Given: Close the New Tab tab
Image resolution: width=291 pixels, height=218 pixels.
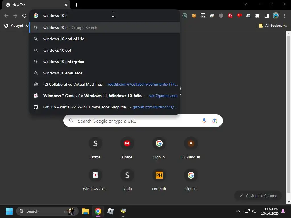Looking at the screenshot, I should [x=66, y=5].
